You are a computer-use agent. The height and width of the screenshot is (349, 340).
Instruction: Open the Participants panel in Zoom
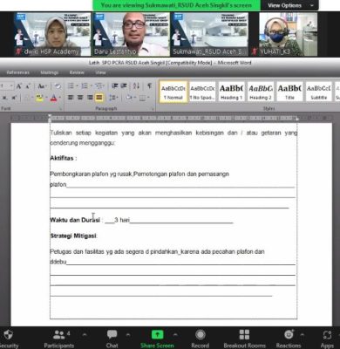(59, 339)
